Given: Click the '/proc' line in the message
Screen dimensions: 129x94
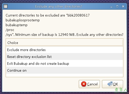Looking at the screenshot, I should tap(10, 30).
